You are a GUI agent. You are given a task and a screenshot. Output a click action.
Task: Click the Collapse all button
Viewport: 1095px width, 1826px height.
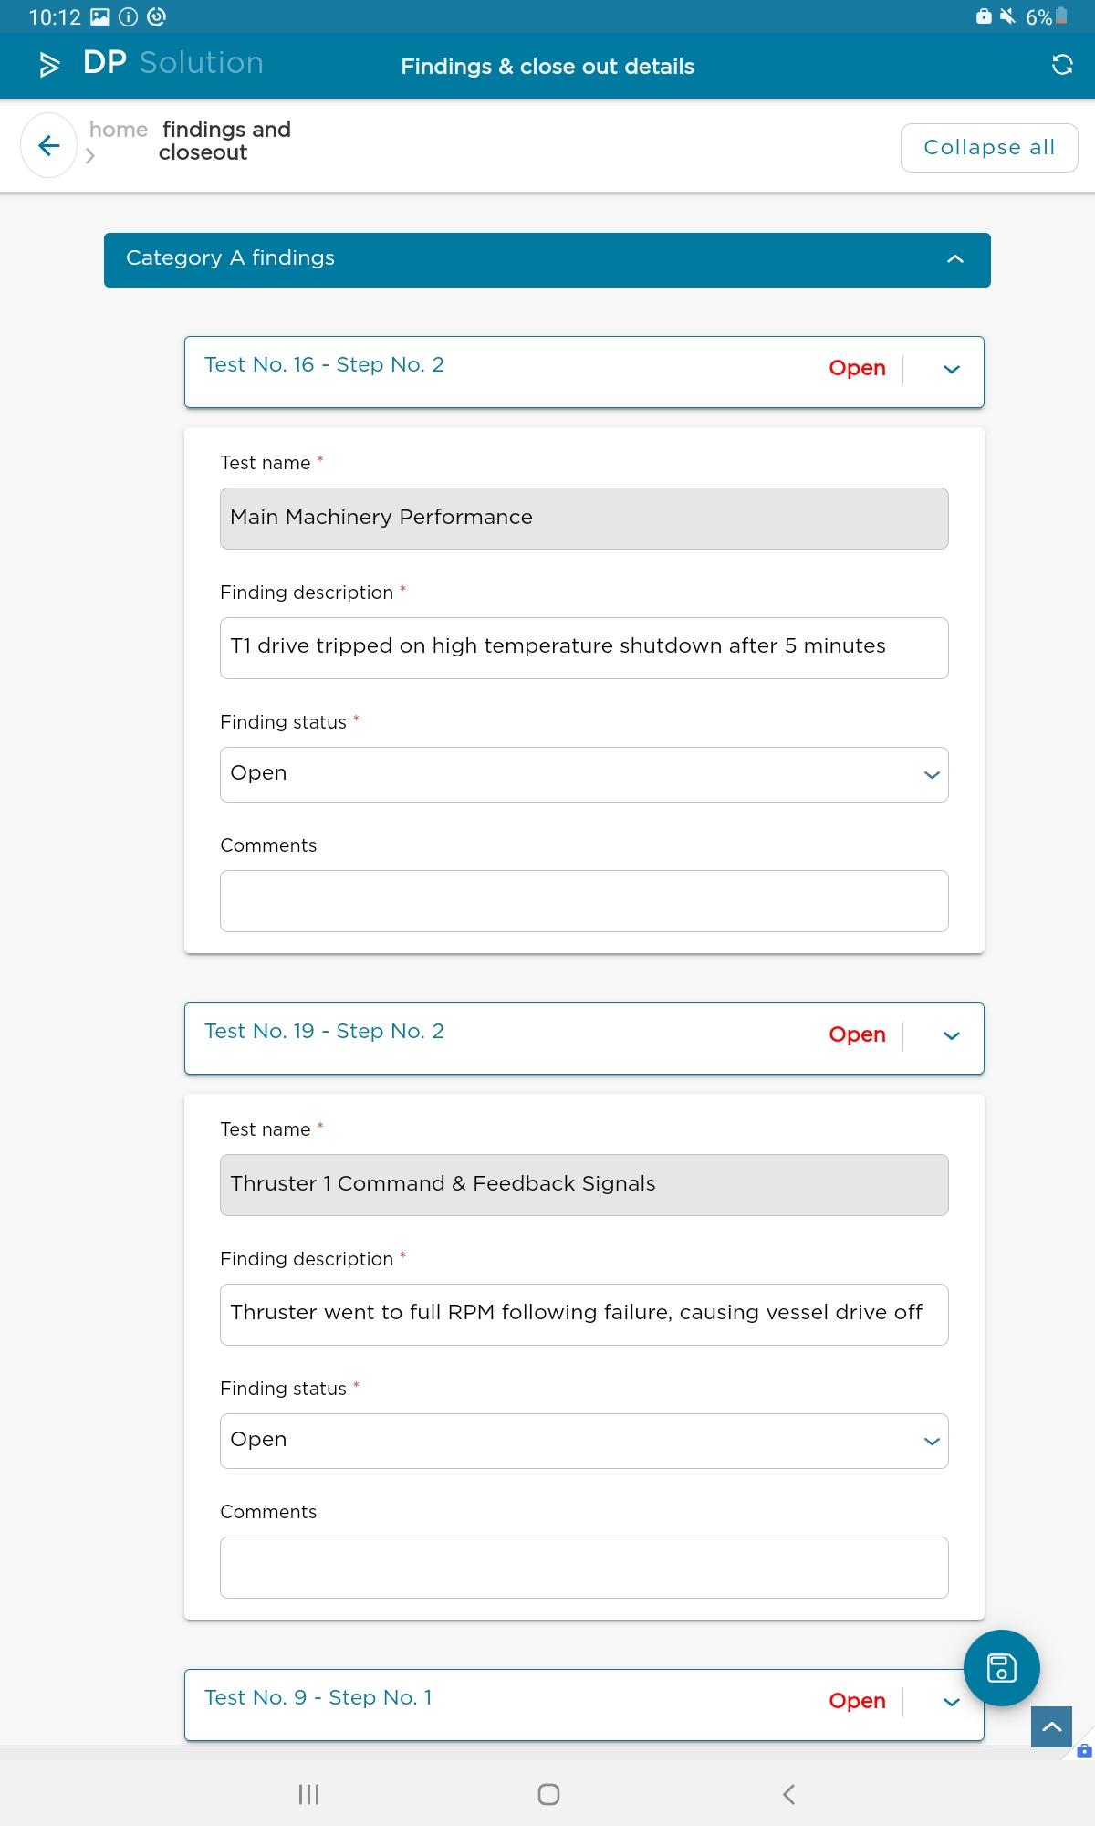tap(989, 148)
